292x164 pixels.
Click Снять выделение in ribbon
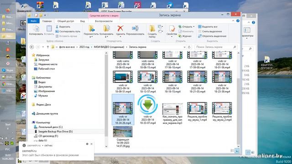coord(210,31)
